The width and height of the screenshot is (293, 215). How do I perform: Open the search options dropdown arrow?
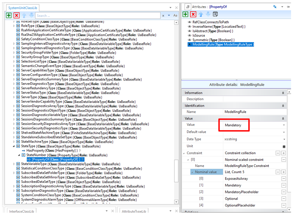coord(169,16)
